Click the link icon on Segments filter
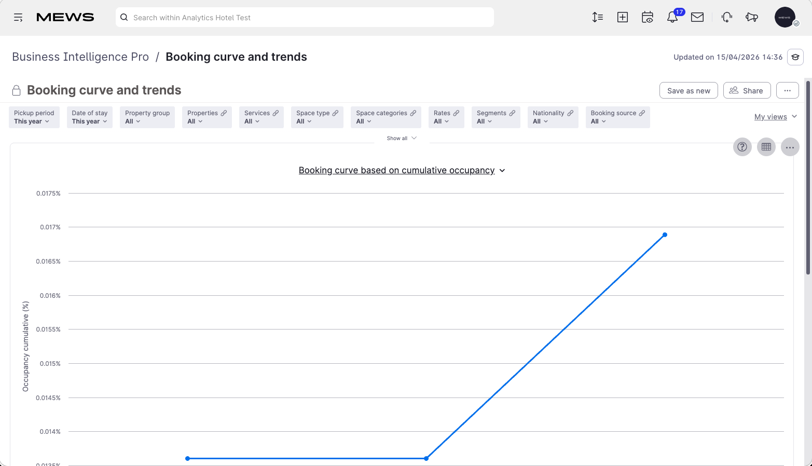 512,113
